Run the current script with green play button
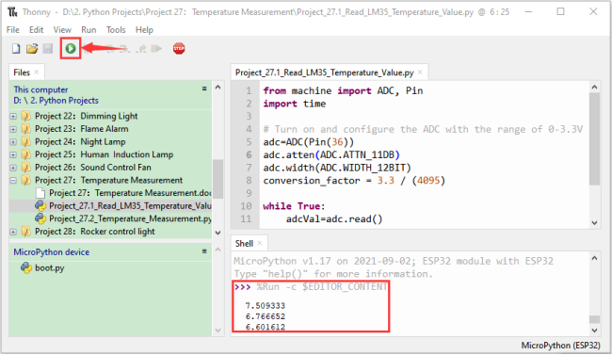 (71, 48)
